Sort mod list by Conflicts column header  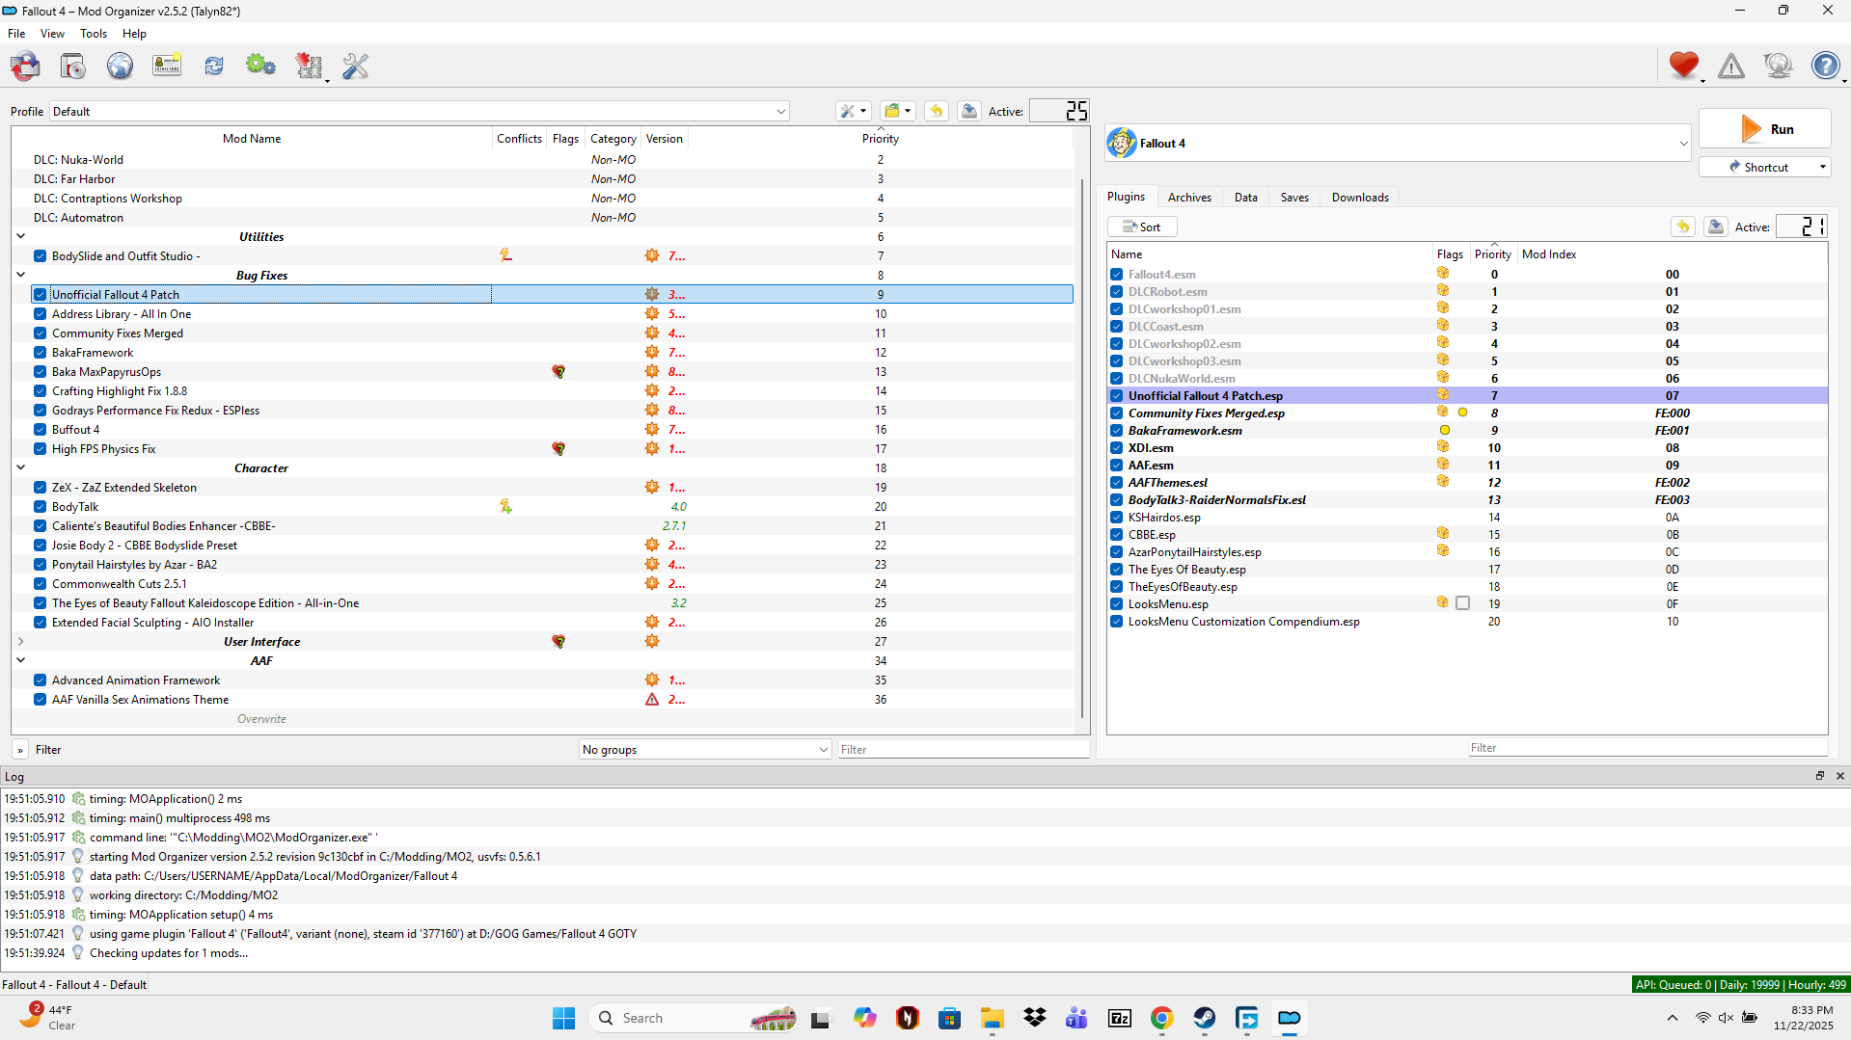tap(519, 139)
